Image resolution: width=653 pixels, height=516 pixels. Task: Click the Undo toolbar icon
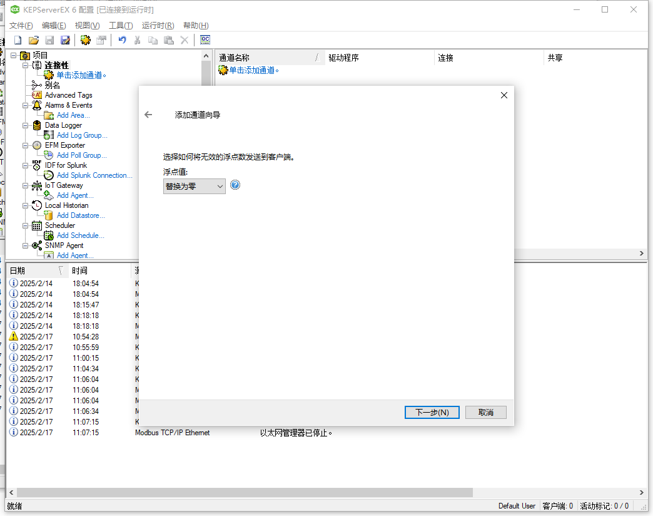pos(122,40)
